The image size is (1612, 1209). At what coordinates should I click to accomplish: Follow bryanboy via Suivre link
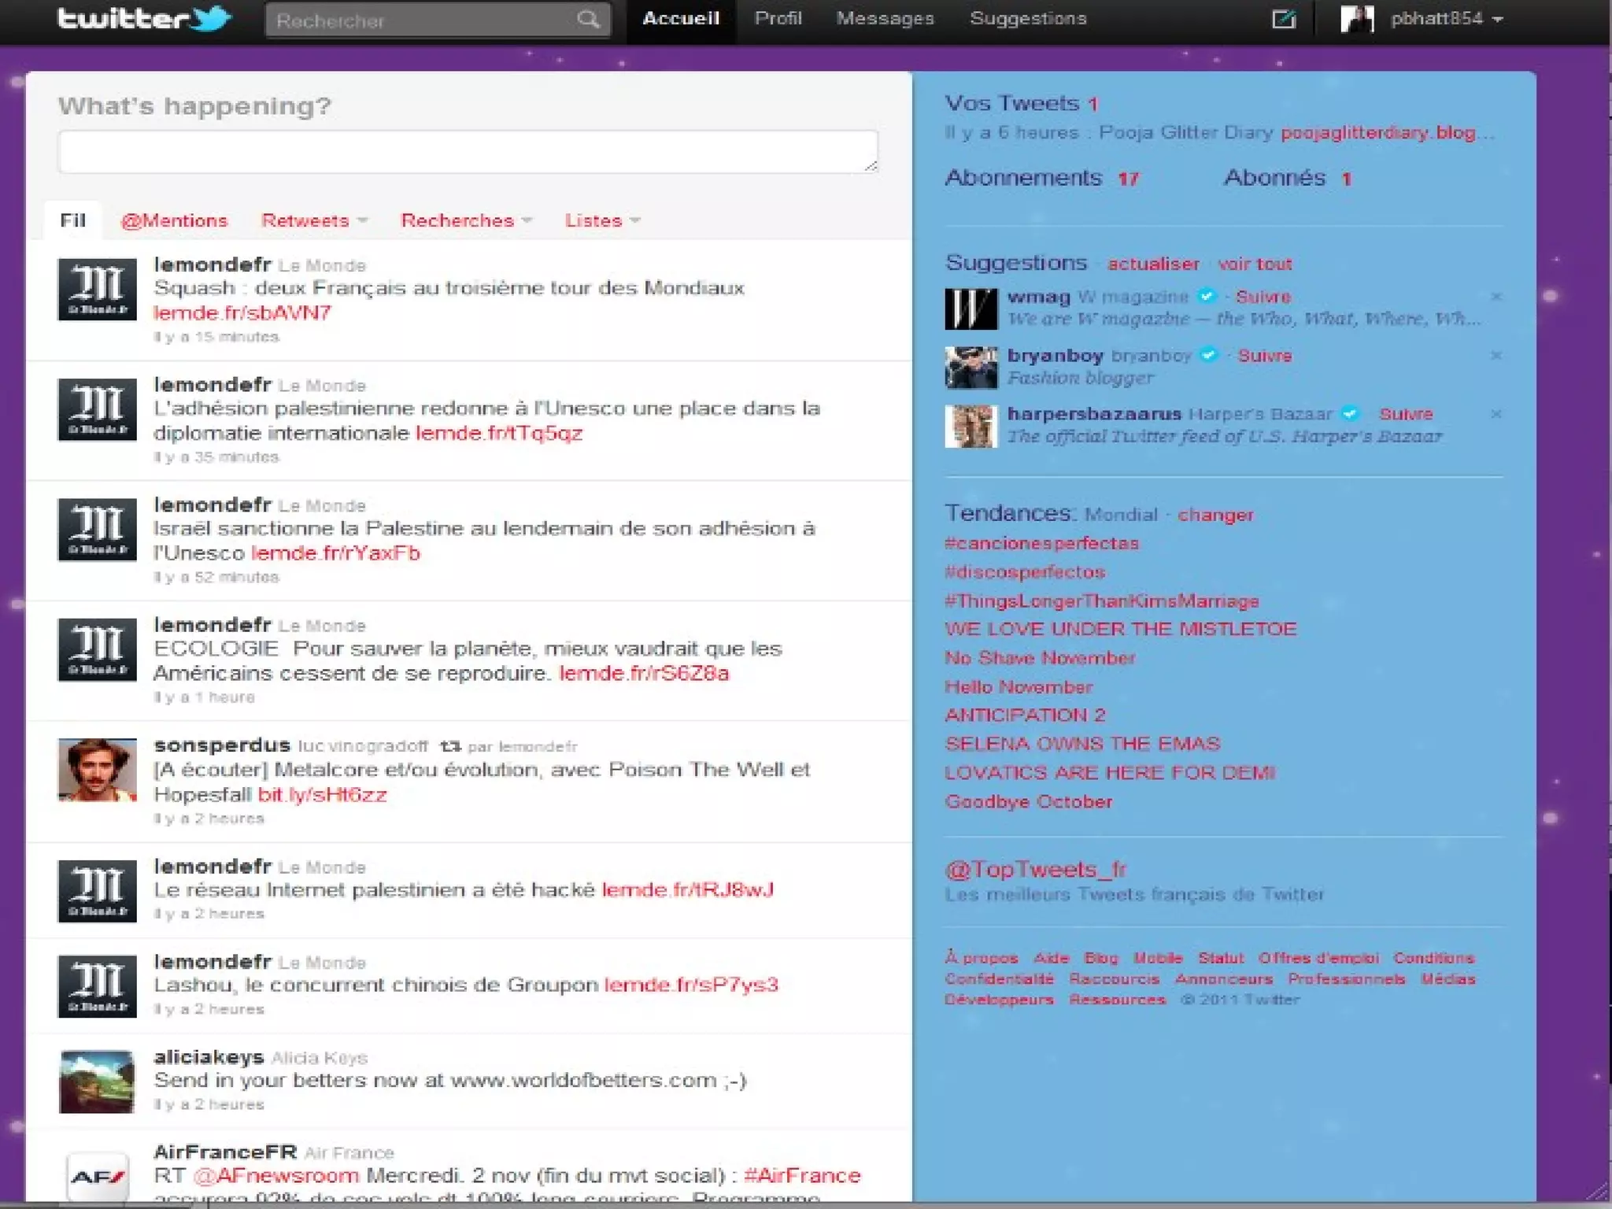1264,356
